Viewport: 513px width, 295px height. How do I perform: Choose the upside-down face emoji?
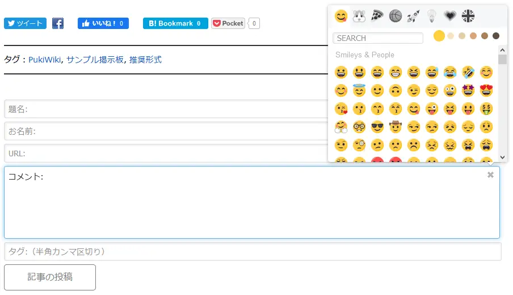click(x=395, y=90)
